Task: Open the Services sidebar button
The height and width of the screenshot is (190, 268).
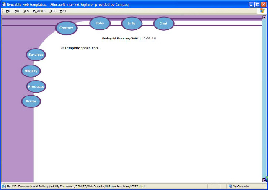Action: coord(36,55)
